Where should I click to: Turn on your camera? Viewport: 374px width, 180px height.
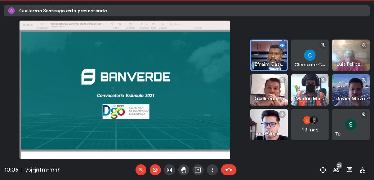click(x=155, y=170)
